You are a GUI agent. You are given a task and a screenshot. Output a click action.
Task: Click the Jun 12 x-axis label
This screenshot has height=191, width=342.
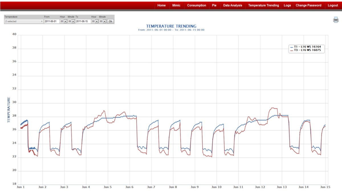click(x=260, y=187)
